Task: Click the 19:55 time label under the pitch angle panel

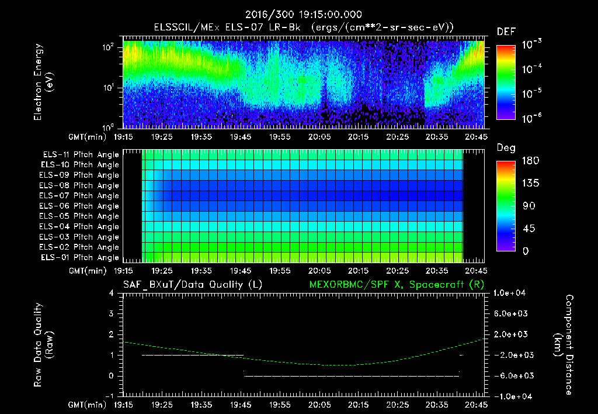Action: [280, 271]
